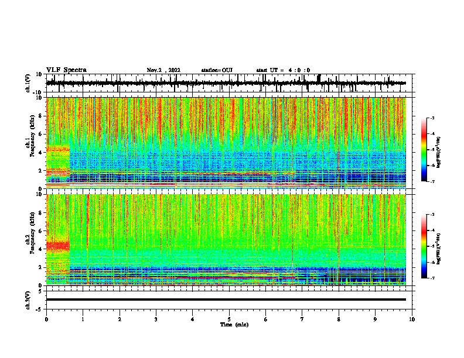Click time axis tick label '4'

click(193, 319)
